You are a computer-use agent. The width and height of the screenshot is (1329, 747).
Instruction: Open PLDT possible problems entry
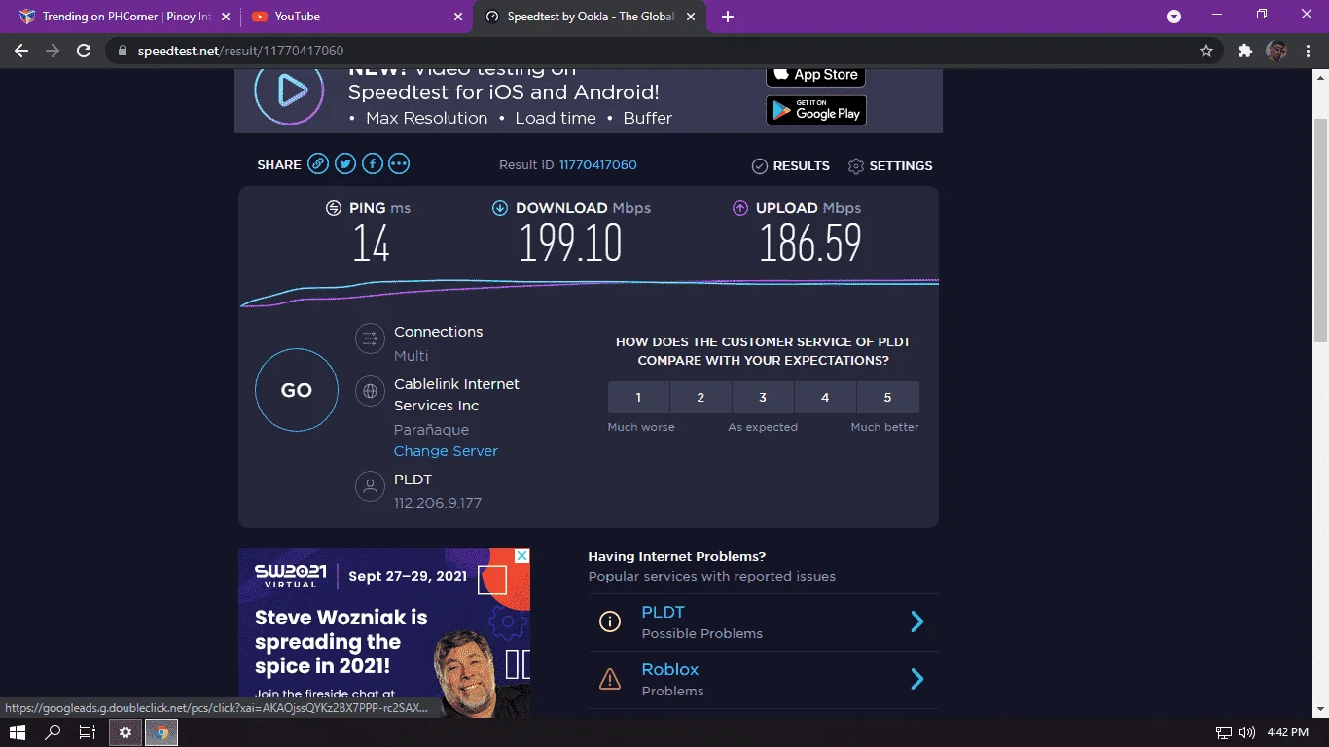coord(764,622)
